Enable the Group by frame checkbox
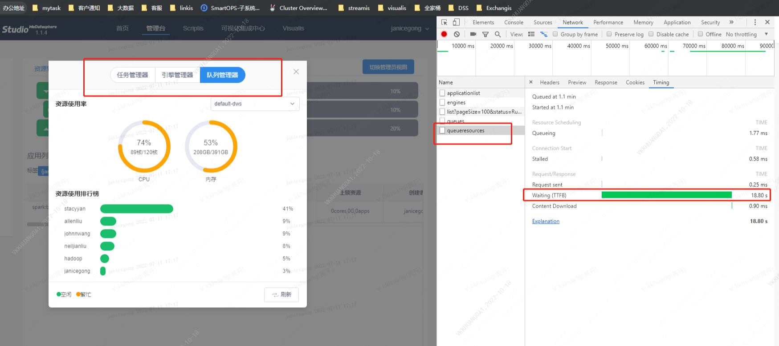 pos(555,34)
